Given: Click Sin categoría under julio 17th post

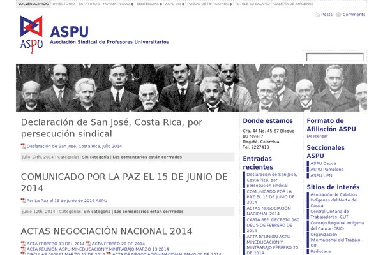Looking at the screenshot, I should [95, 157].
